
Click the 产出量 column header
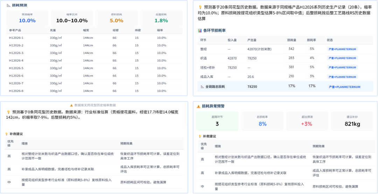252,40
